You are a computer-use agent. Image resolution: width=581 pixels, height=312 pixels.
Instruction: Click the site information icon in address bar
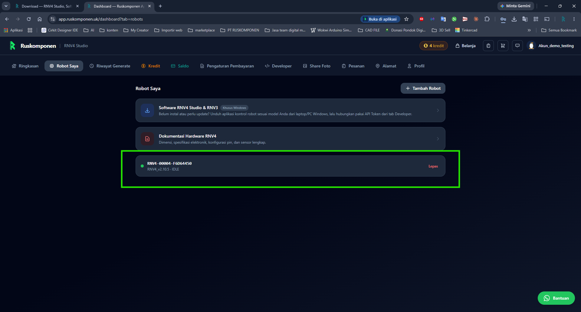(53, 19)
